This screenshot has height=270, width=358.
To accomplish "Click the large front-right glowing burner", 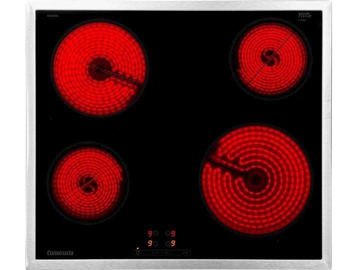I will [x=256, y=180].
